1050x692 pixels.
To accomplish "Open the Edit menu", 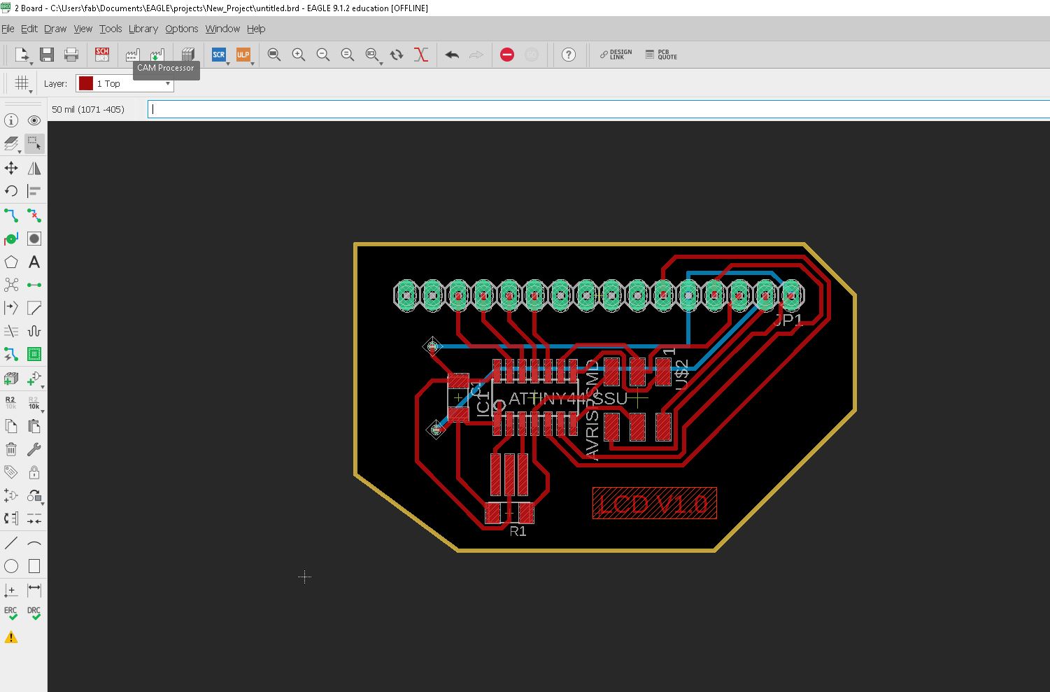I will [29, 29].
